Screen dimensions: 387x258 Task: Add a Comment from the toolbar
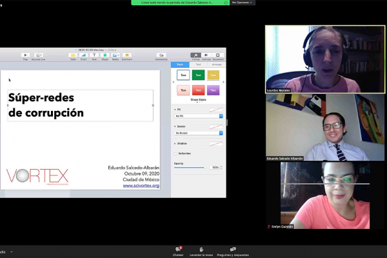pyautogui.click(x=127, y=55)
